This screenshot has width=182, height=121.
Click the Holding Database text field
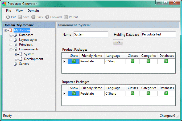pyautogui.click(x=158, y=35)
